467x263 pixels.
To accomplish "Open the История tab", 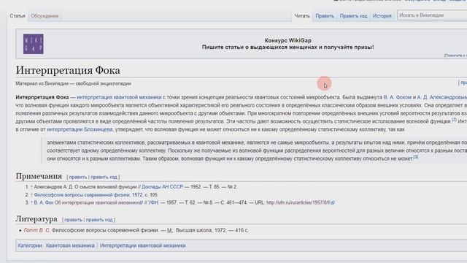I will click(382, 16).
